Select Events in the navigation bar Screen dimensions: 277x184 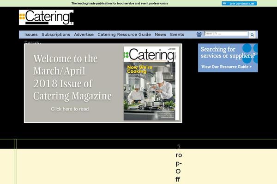pos(177,34)
